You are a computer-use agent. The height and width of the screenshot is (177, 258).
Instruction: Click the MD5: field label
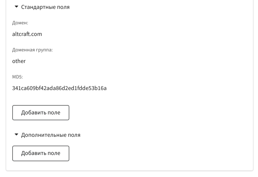coord(17,77)
